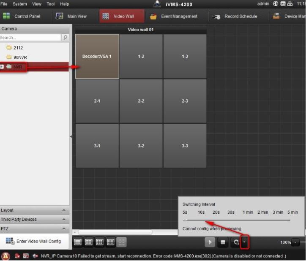Click the alarm light icon in status bar
The height and width of the screenshot is (261, 306).
click(x=17, y=256)
